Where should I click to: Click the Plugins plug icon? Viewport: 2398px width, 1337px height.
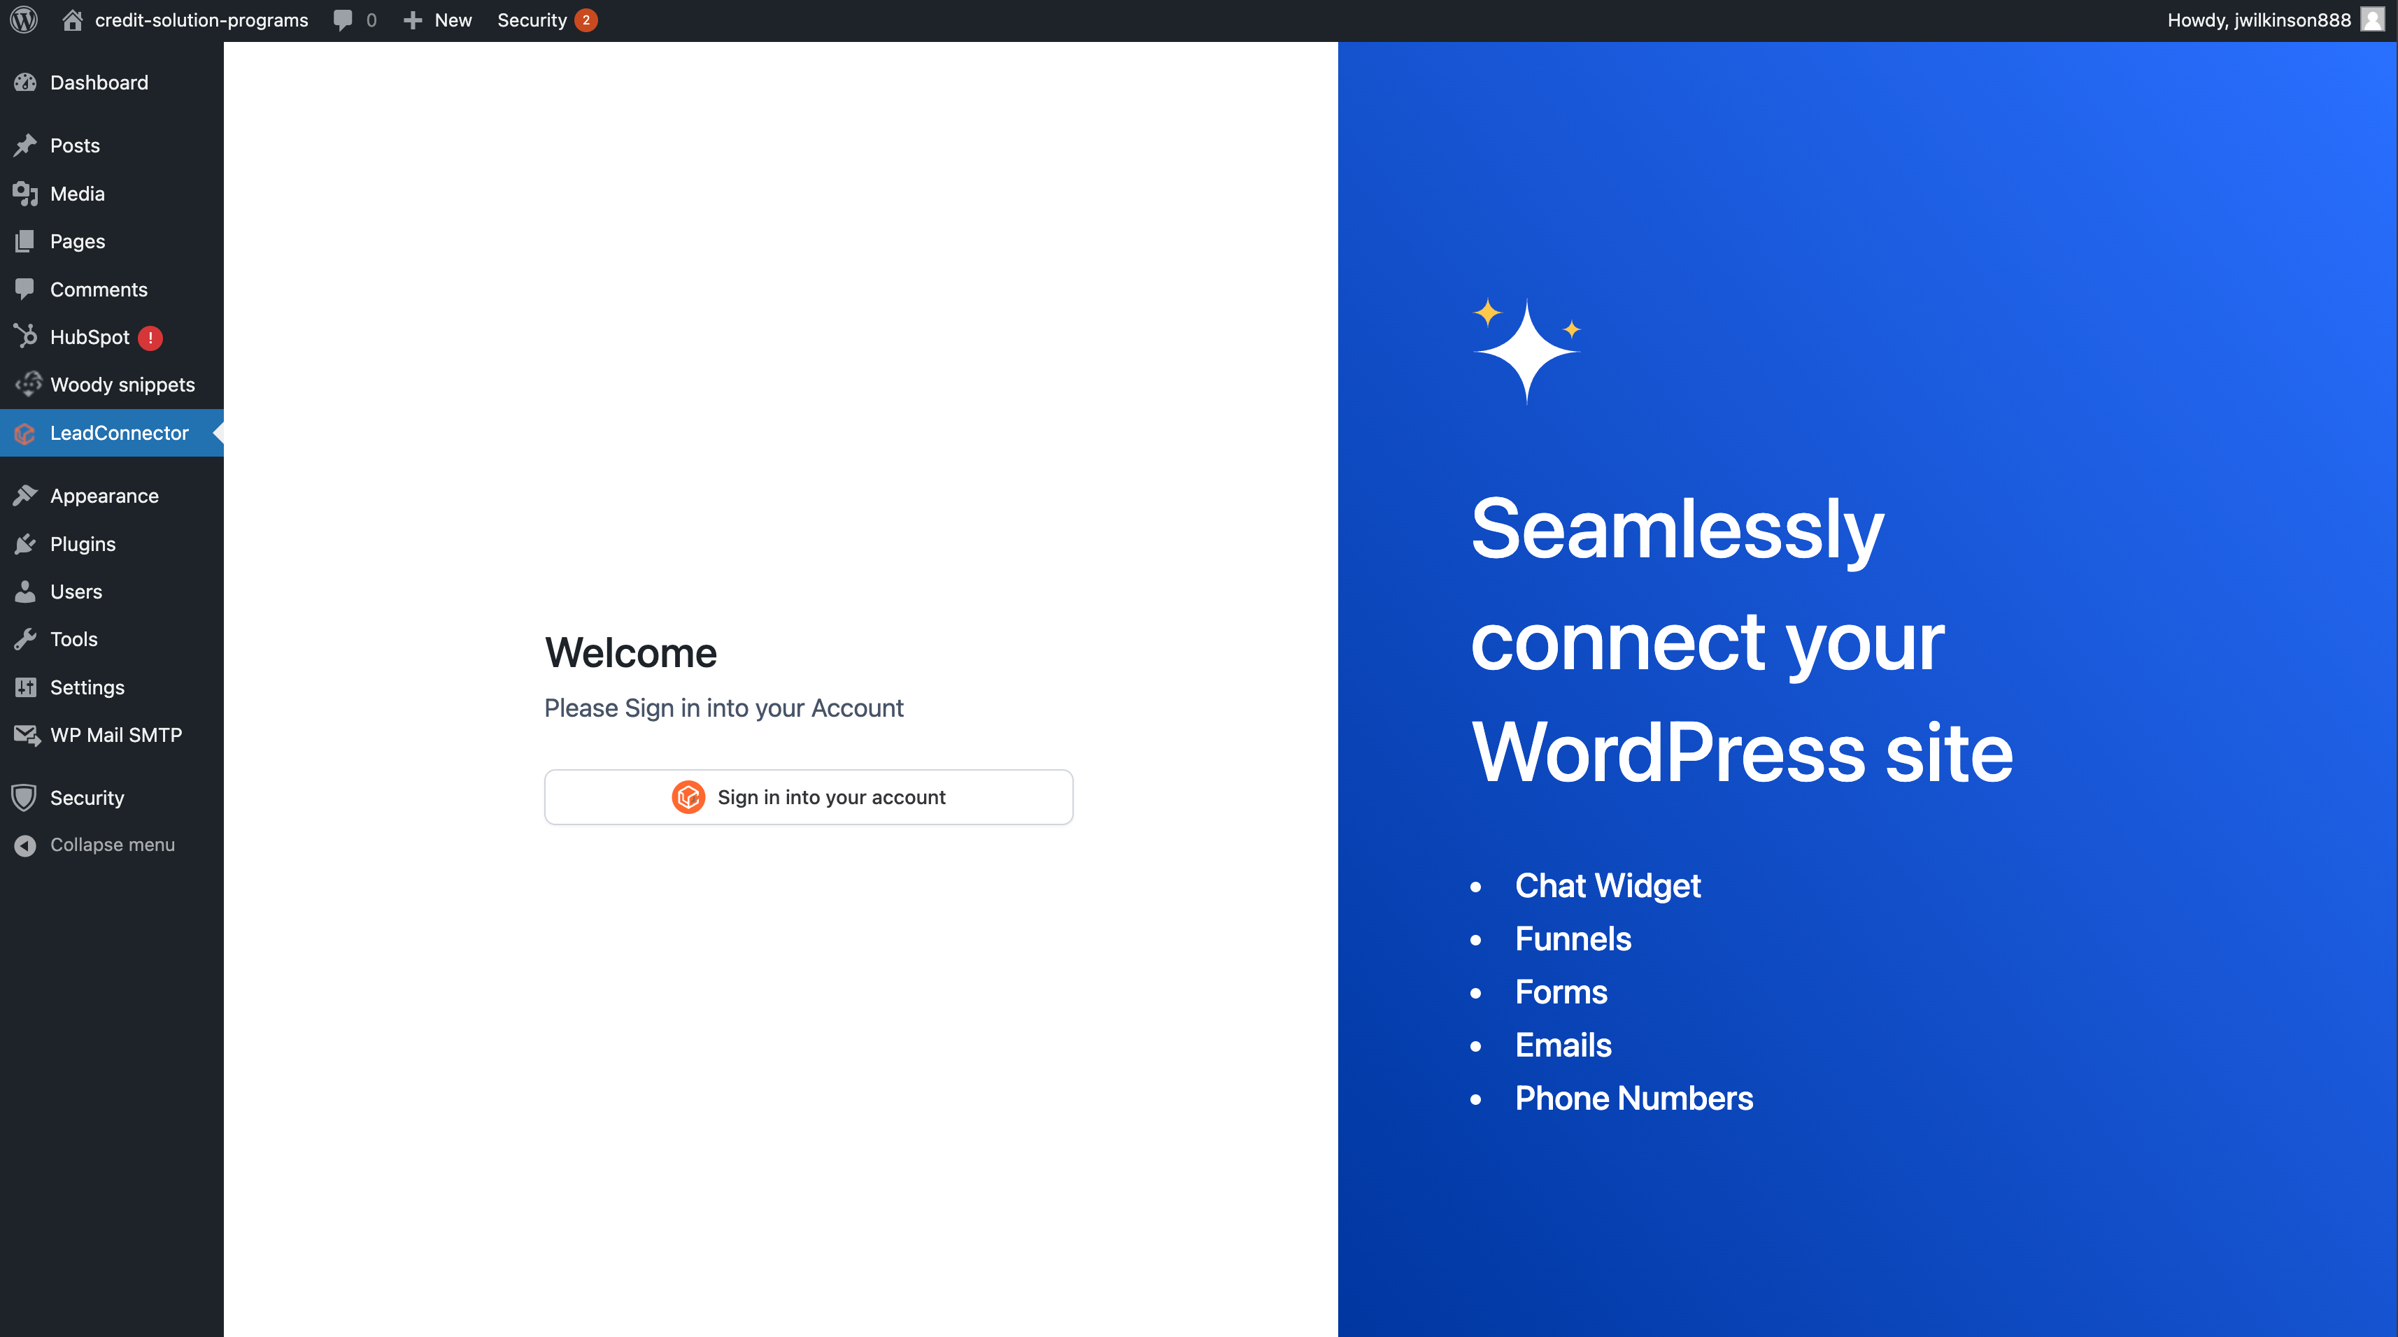point(25,544)
